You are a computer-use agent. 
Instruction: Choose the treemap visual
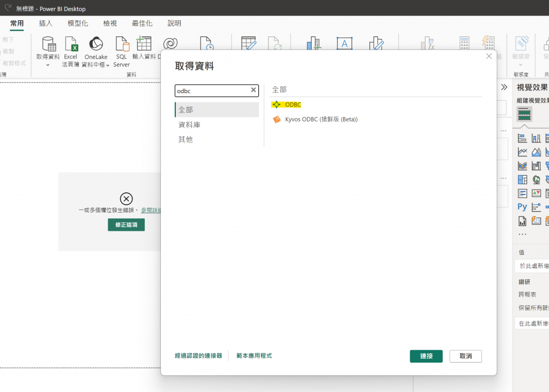pos(522,179)
